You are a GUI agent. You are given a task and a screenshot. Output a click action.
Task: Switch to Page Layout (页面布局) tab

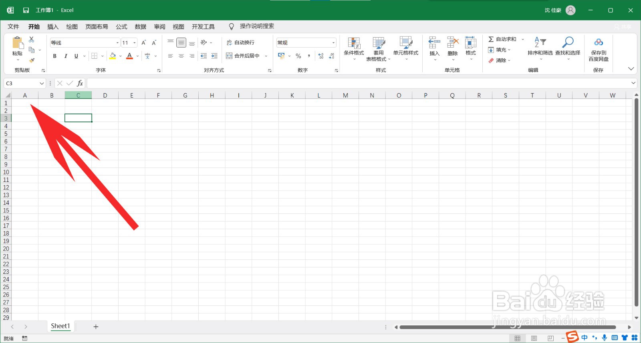(x=97, y=26)
